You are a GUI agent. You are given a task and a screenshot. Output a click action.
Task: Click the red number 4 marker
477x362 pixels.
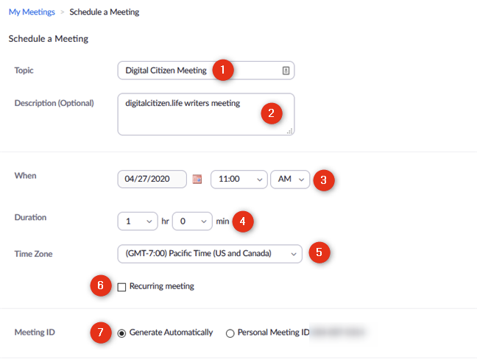(x=244, y=220)
